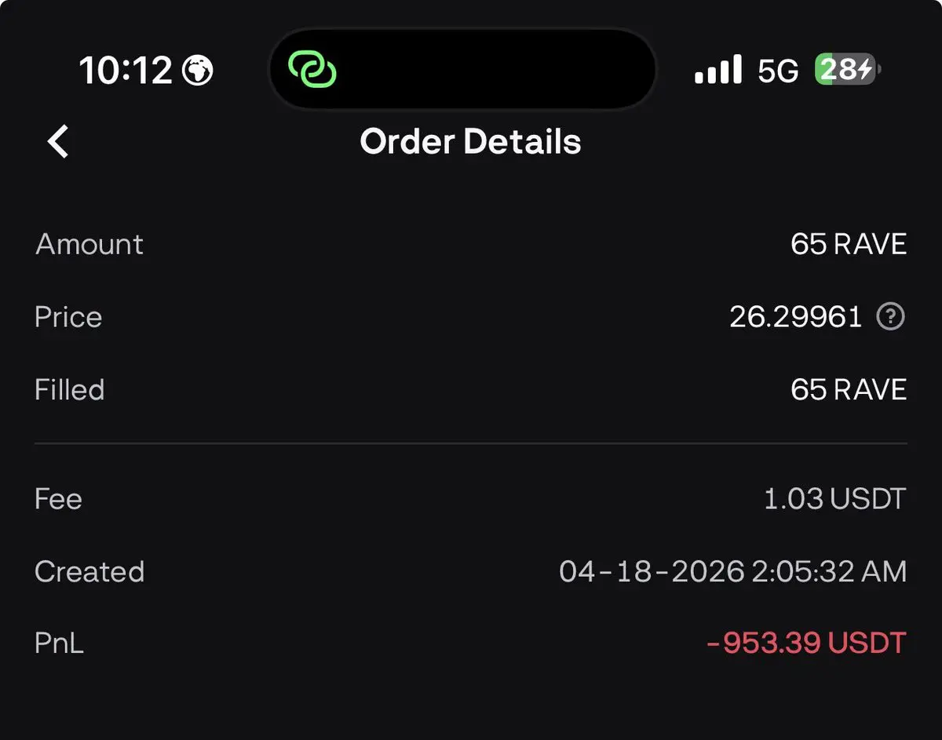Image resolution: width=942 pixels, height=740 pixels.
Task: Tap the Price row label
Action: point(68,317)
